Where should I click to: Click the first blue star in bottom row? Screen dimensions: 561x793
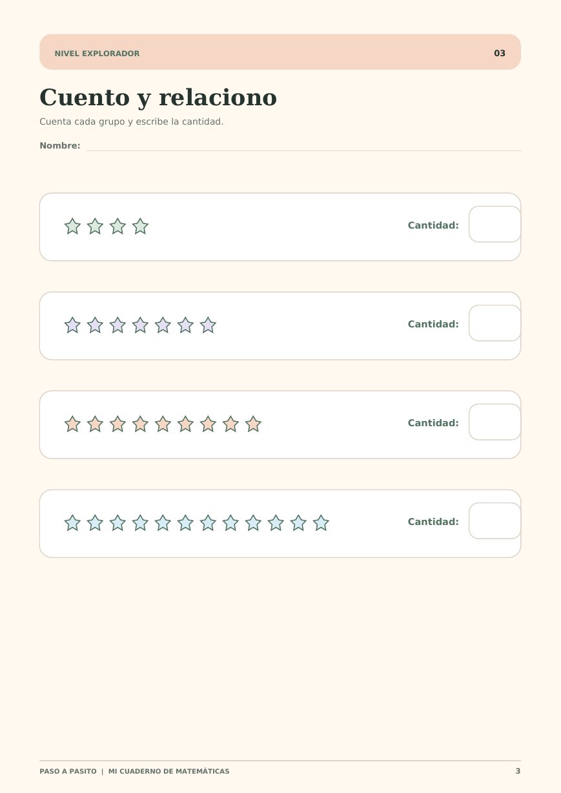(x=72, y=523)
